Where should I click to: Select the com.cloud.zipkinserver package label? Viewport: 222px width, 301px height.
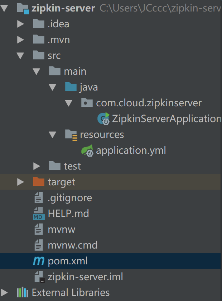coord(149,103)
